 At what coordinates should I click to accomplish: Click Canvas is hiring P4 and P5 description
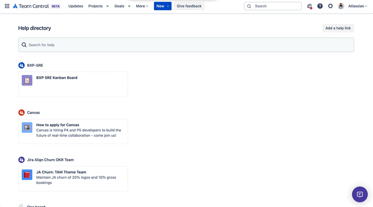[x=78, y=133]
